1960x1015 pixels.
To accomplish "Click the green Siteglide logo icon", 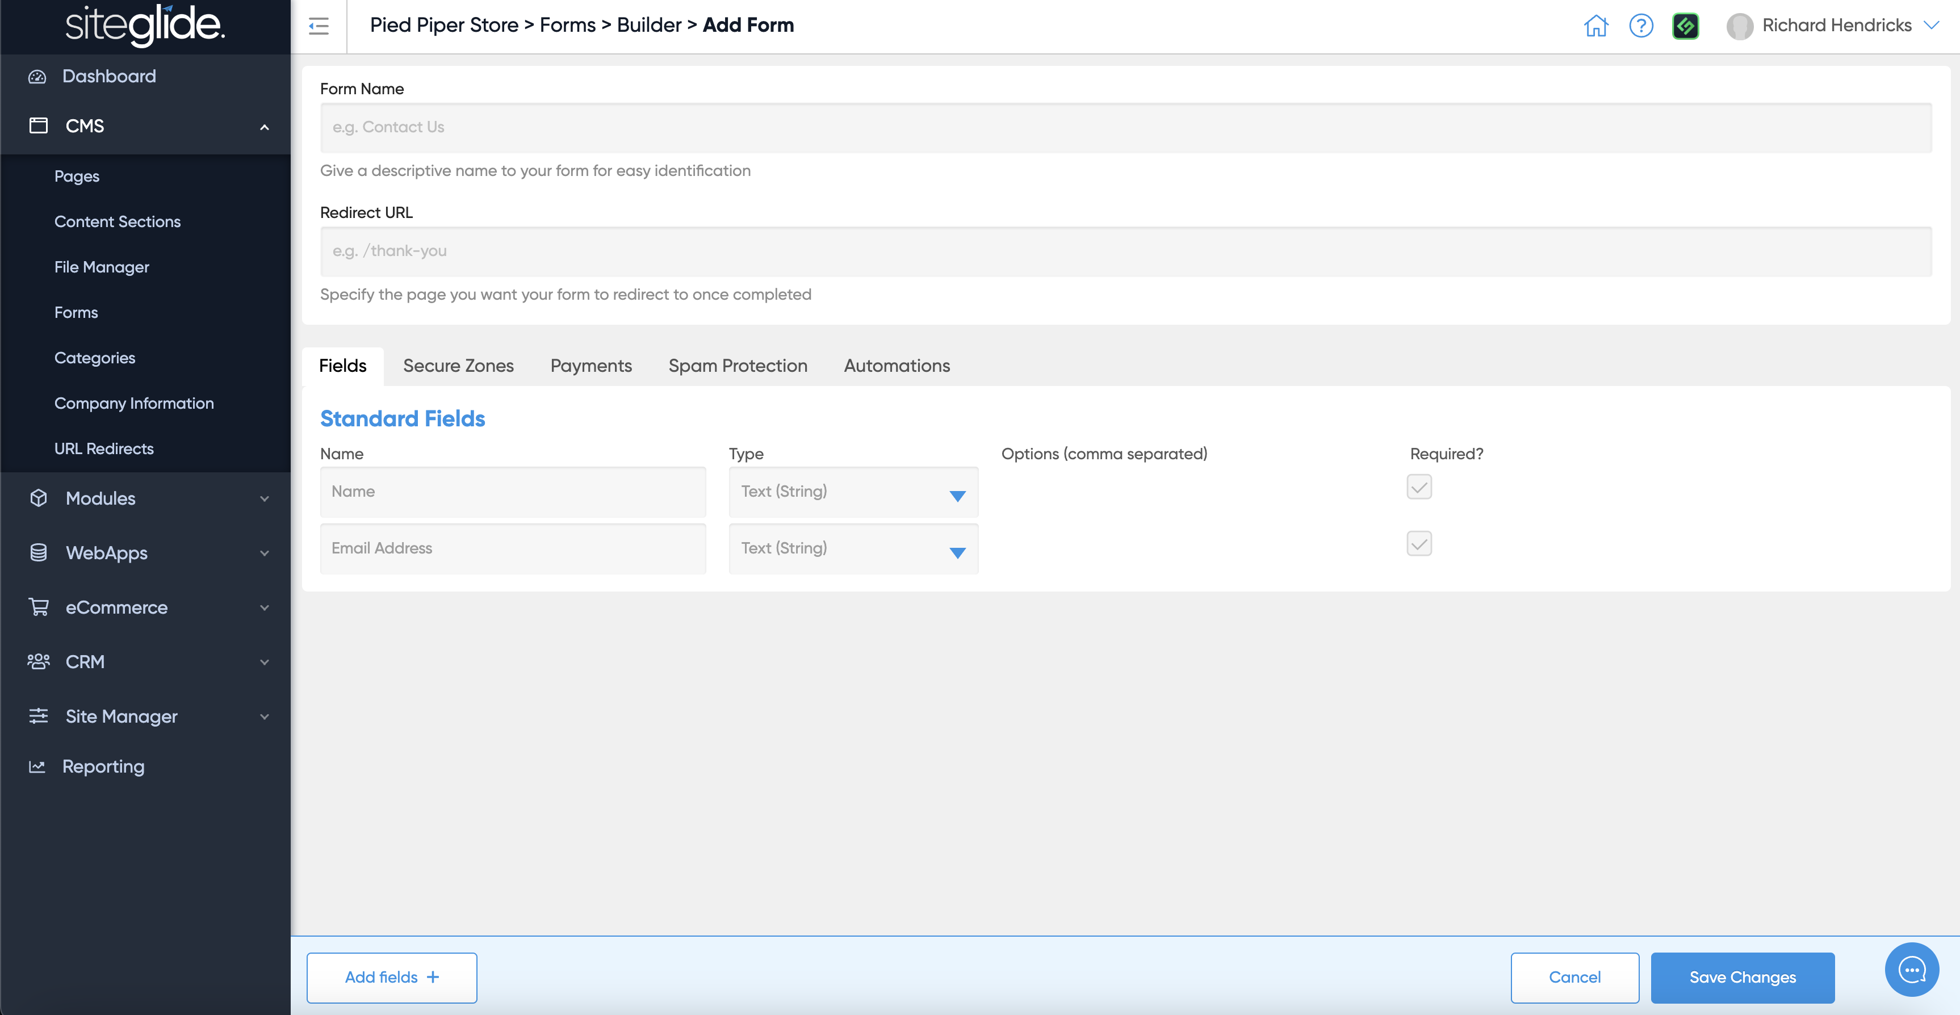I will [x=1685, y=26].
